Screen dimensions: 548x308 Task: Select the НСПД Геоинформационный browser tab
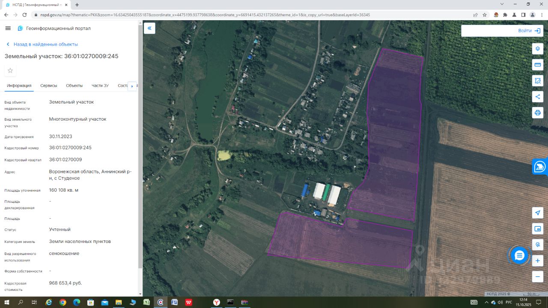[37, 5]
